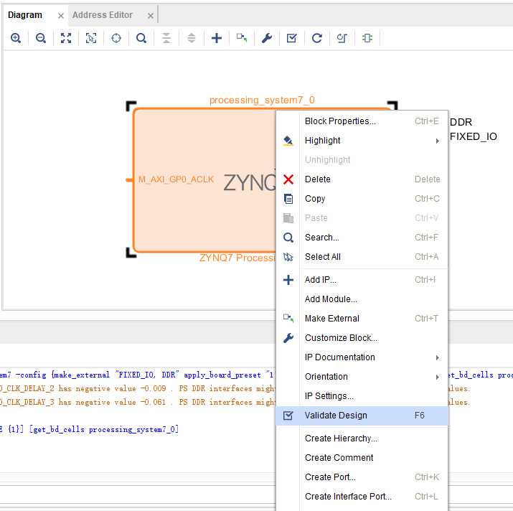Click the Make External icon in menu

[x=288, y=318]
